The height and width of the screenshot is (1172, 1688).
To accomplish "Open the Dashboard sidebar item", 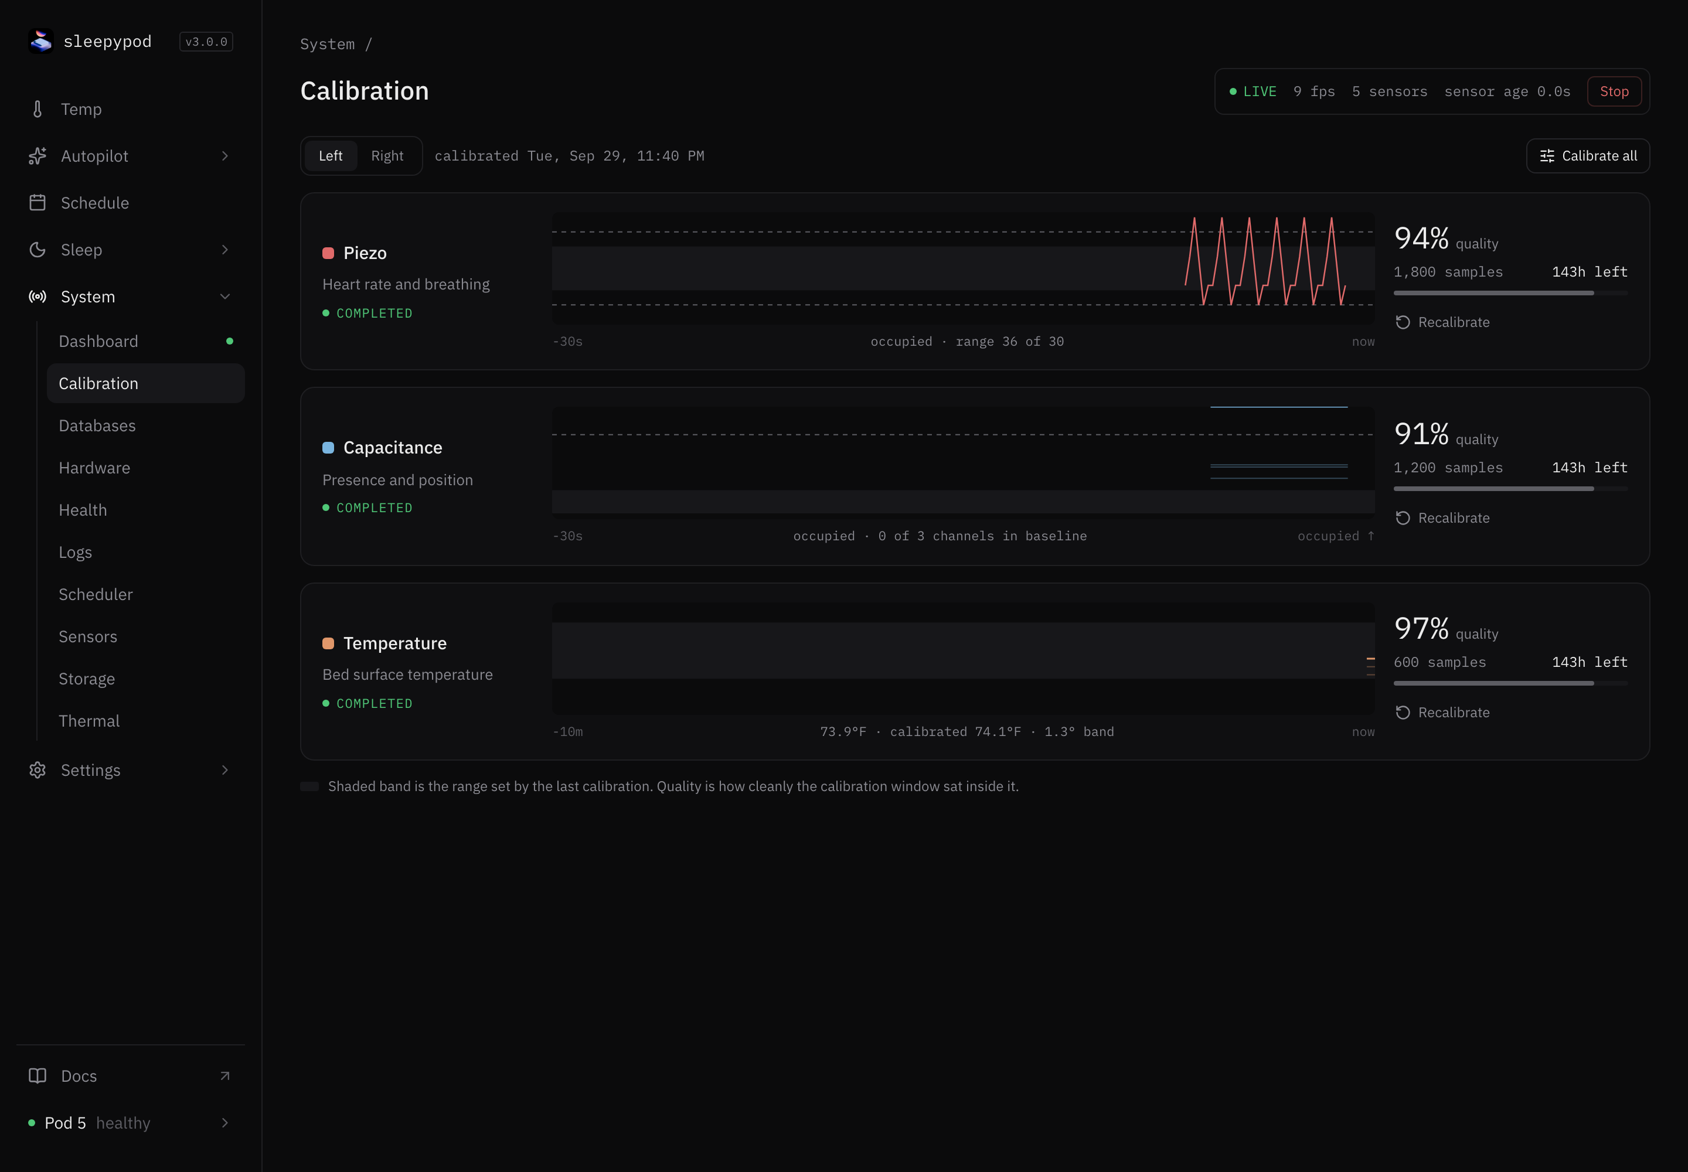I will pos(145,340).
